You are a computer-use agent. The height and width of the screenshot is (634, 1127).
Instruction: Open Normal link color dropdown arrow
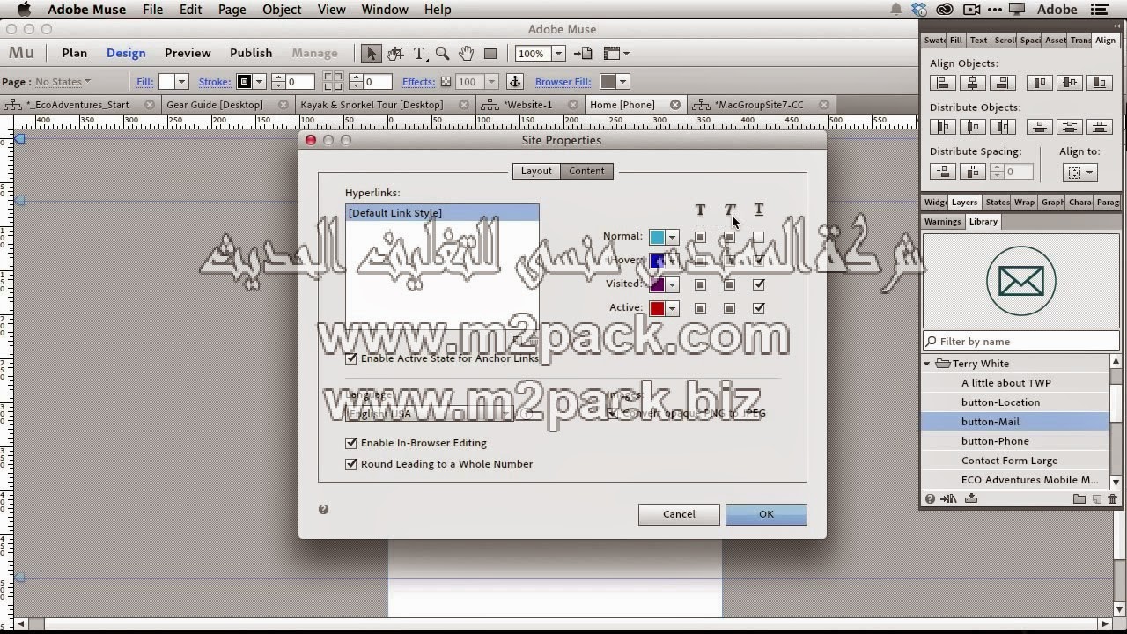[x=672, y=237]
